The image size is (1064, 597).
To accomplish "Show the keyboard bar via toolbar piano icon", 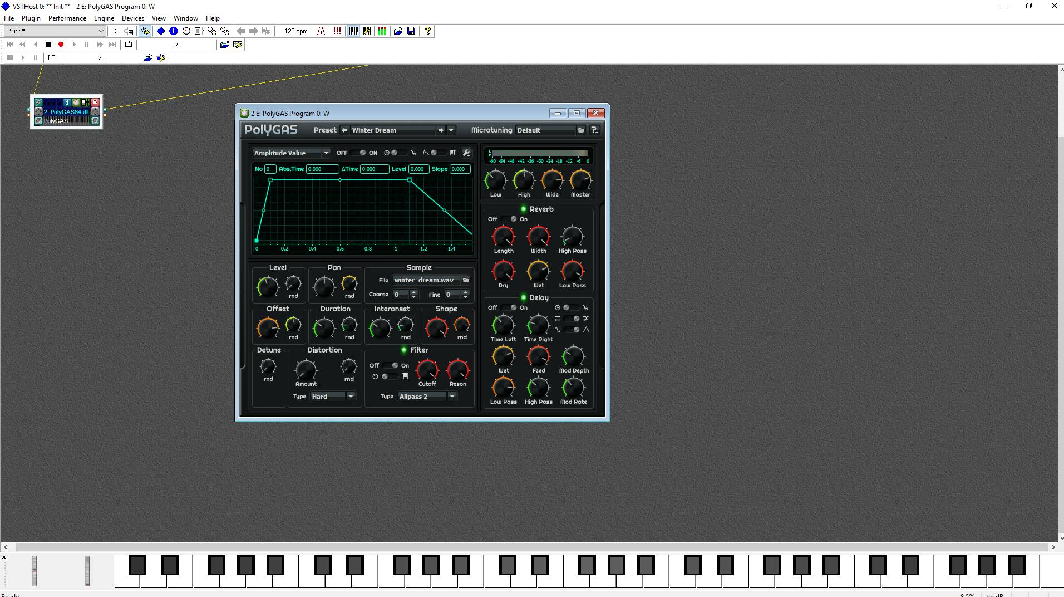I will click(354, 31).
